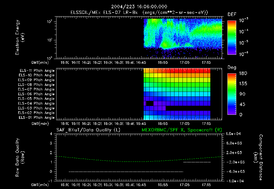This screenshot has width=274, height=189.
Task: Select the ELS-01 Pitch Angle row label
Action: tap(37, 117)
